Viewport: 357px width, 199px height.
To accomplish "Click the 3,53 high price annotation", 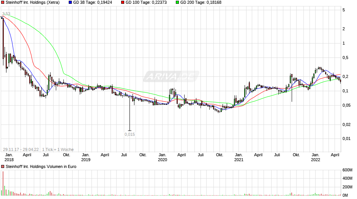I will click(6, 14).
